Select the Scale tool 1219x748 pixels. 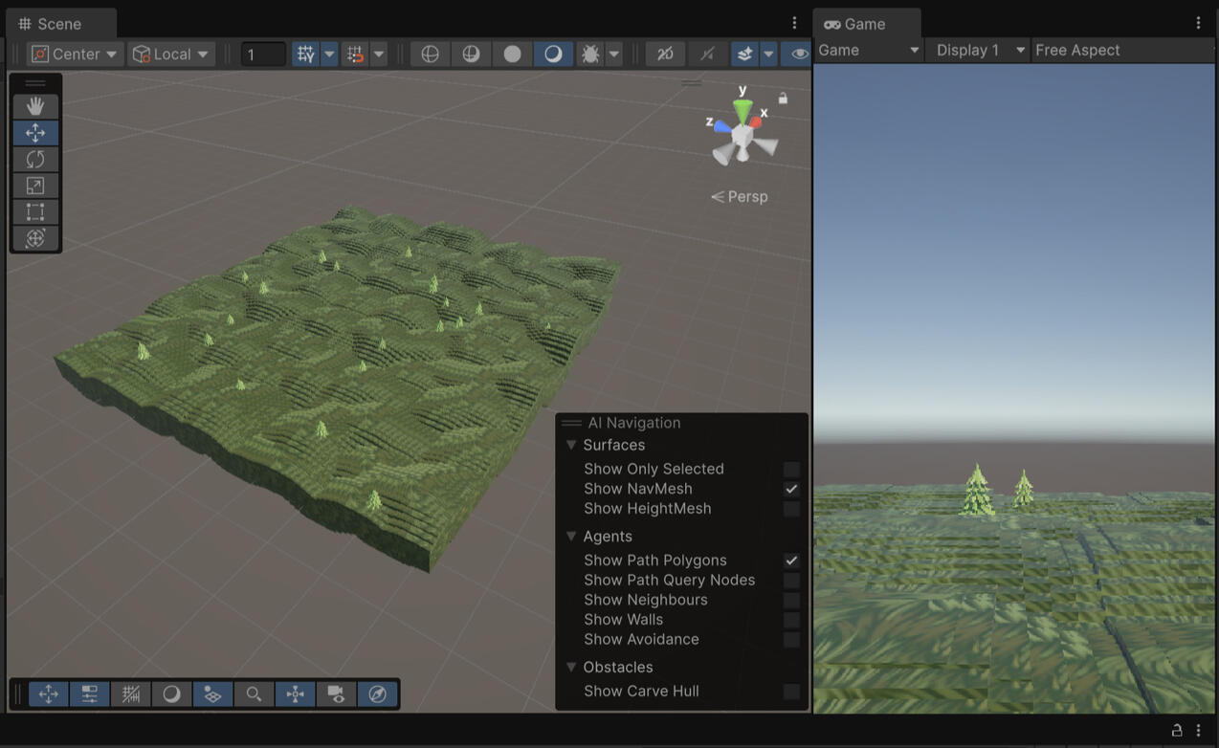pyautogui.click(x=35, y=186)
